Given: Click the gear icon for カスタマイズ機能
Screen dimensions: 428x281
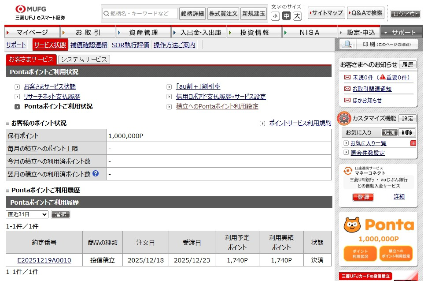Looking at the screenshot, I should (x=344, y=118).
